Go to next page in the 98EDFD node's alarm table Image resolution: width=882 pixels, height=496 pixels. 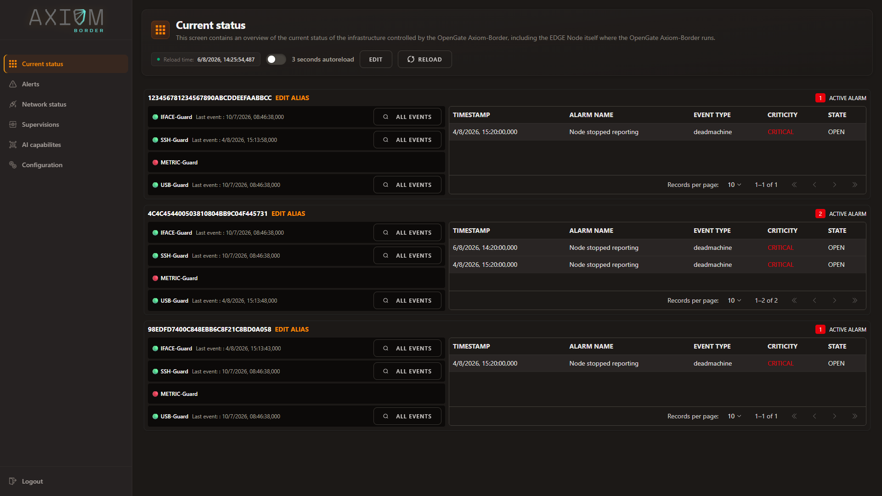835,416
